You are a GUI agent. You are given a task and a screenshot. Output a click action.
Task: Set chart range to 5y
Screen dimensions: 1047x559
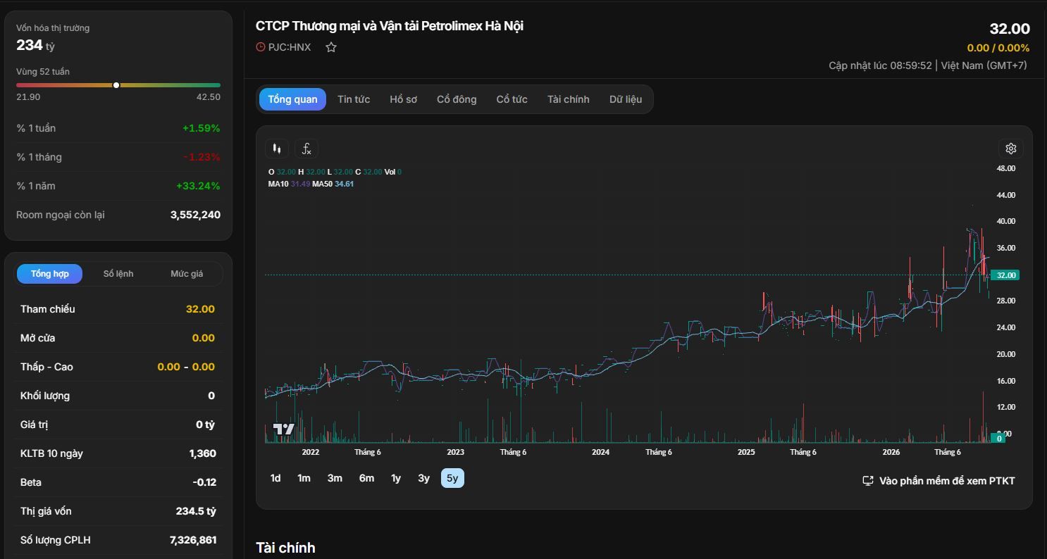(452, 478)
